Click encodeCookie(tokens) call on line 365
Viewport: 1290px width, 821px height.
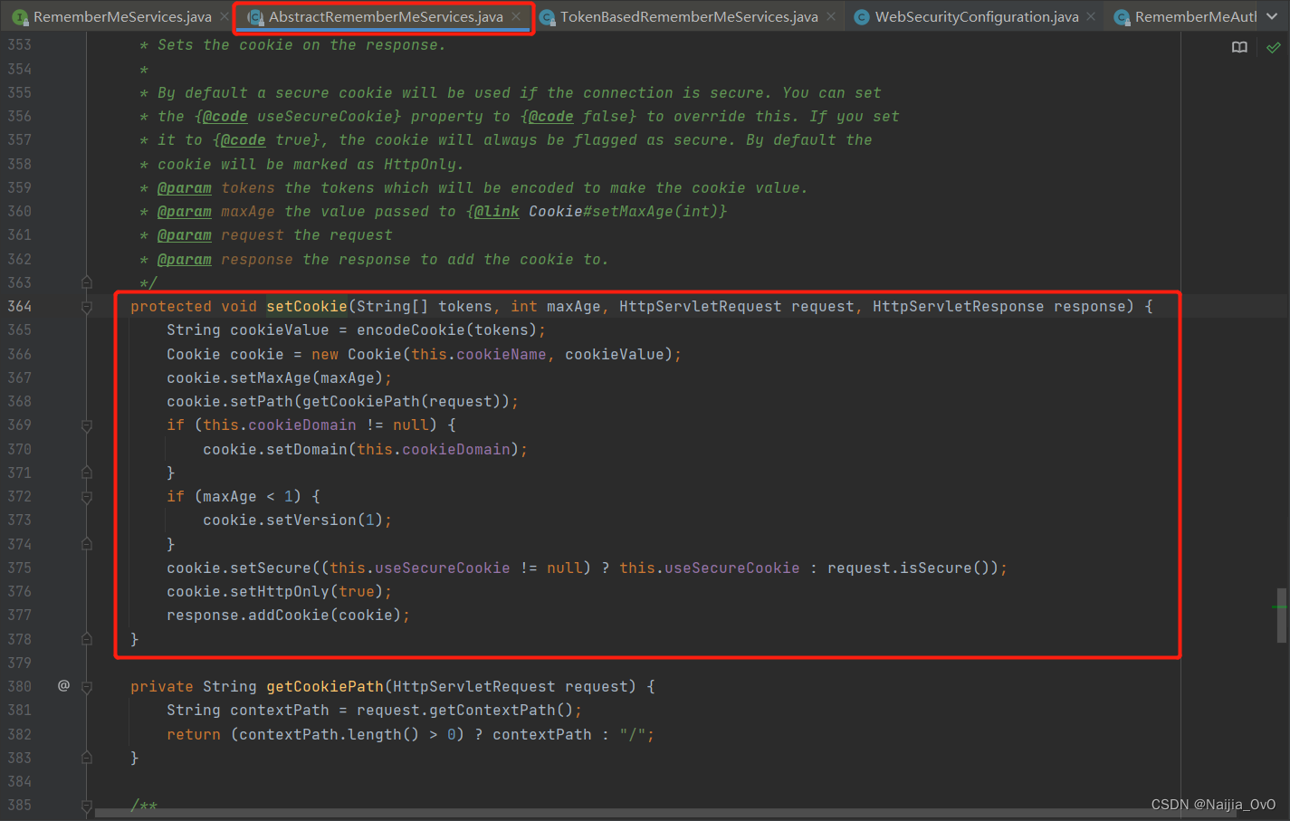(x=446, y=329)
